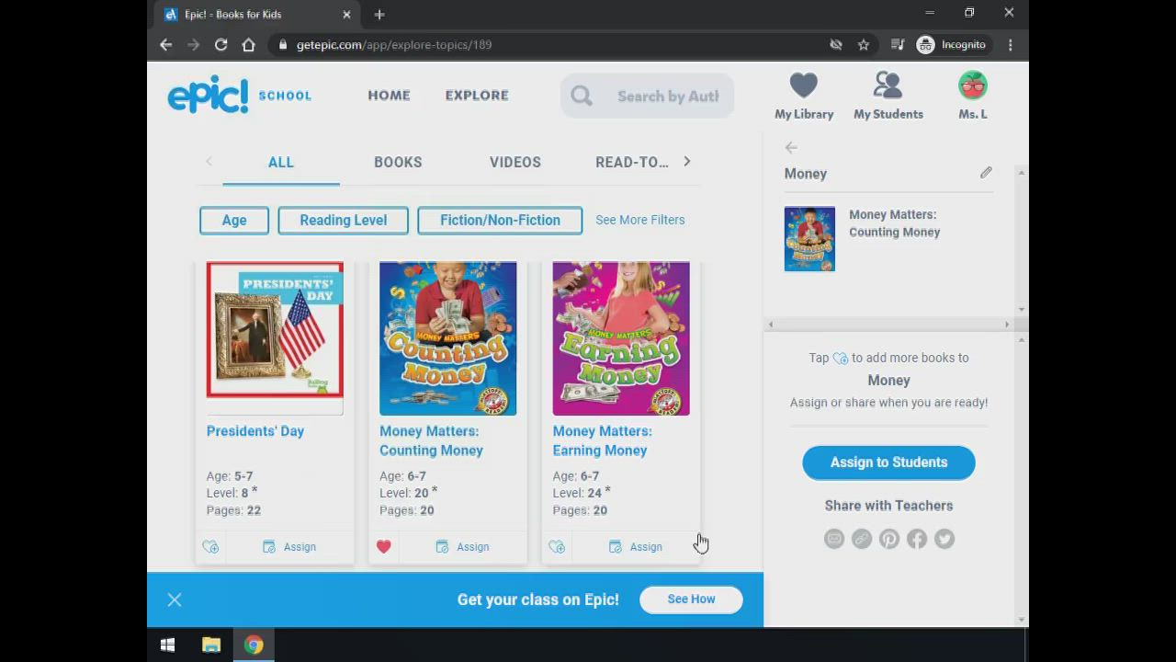
Task: Assign Money Matters: Counting Money book
Action: point(462,547)
